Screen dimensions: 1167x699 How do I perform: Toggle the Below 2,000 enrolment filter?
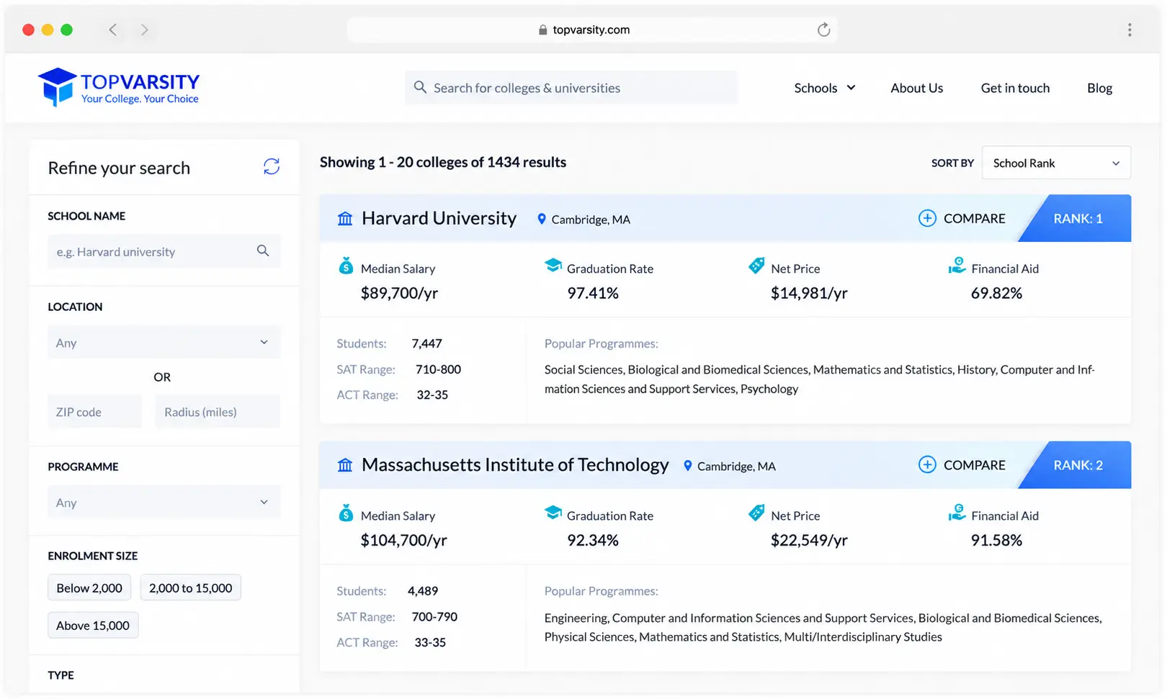point(89,587)
